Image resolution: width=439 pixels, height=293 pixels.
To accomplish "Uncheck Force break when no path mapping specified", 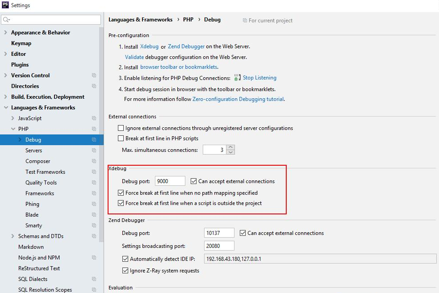I will coord(121,193).
